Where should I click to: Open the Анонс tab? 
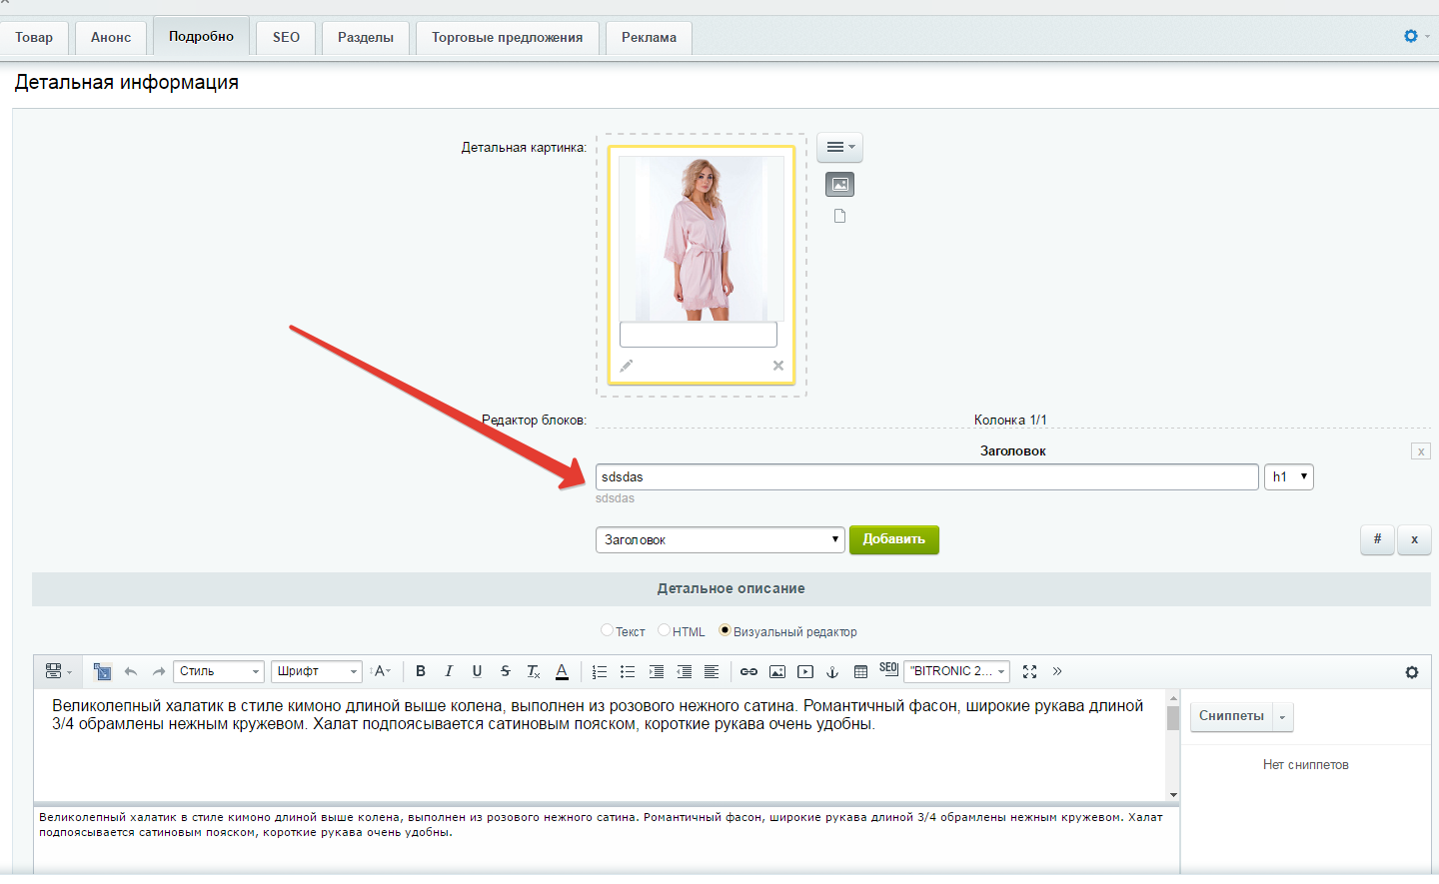coord(111,38)
